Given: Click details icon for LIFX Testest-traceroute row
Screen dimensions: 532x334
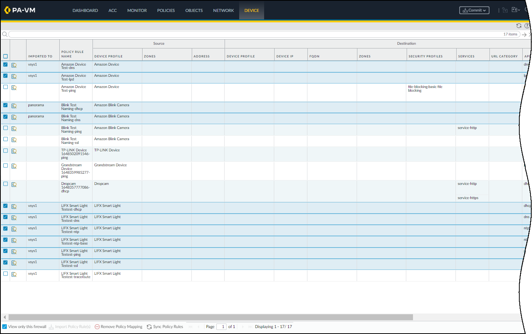Looking at the screenshot, I should [14, 274].
